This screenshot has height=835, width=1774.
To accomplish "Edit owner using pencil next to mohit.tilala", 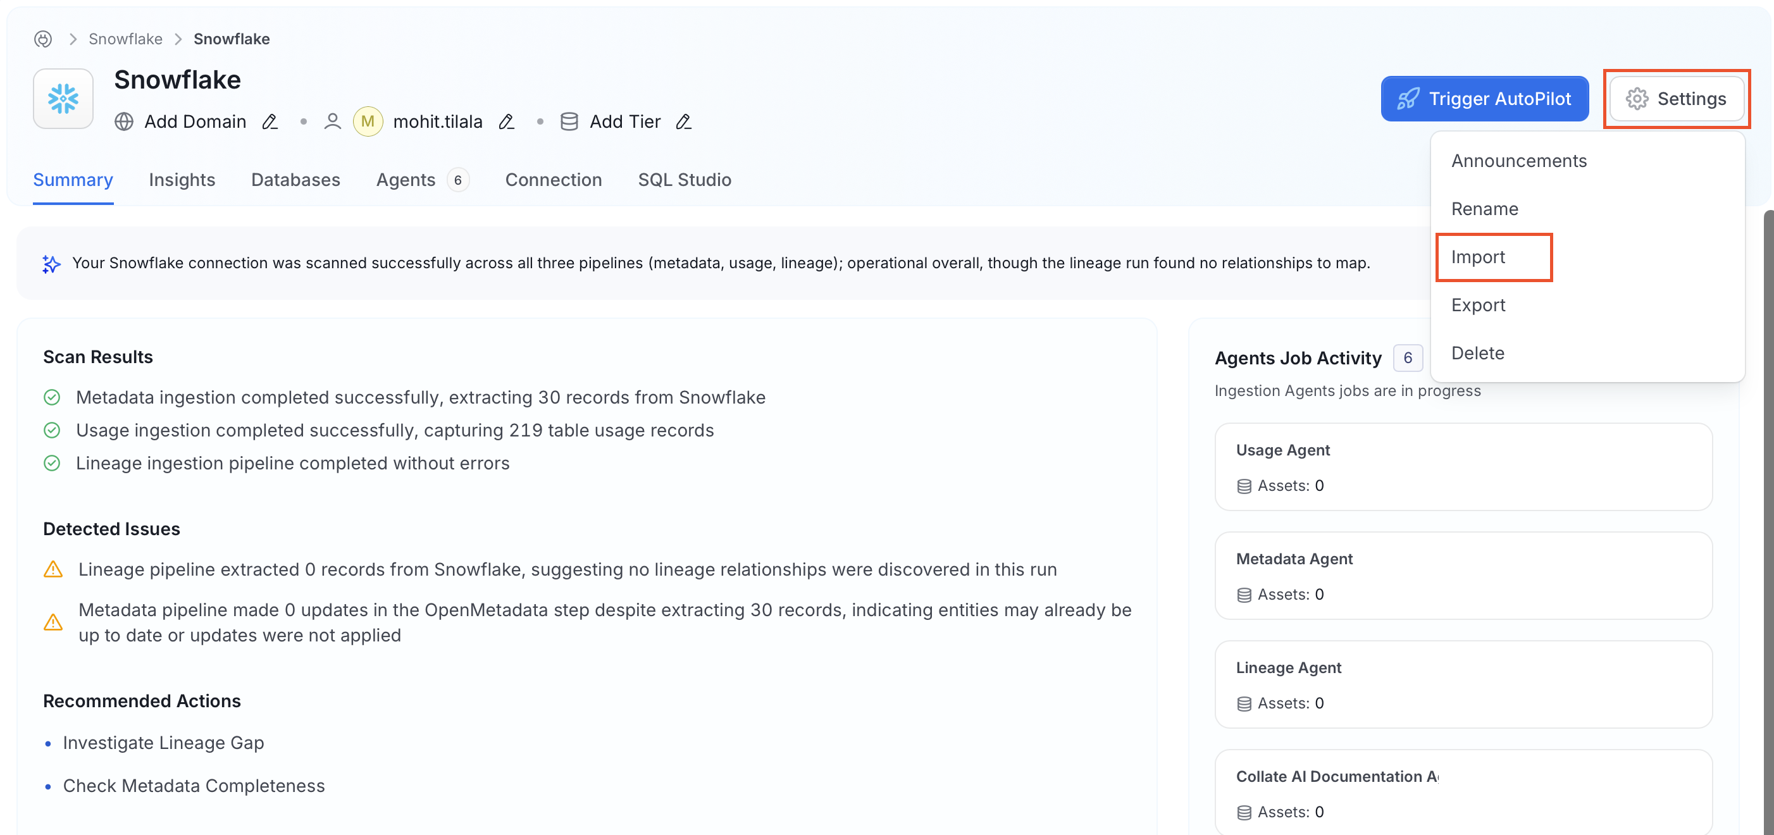I will point(507,122).
